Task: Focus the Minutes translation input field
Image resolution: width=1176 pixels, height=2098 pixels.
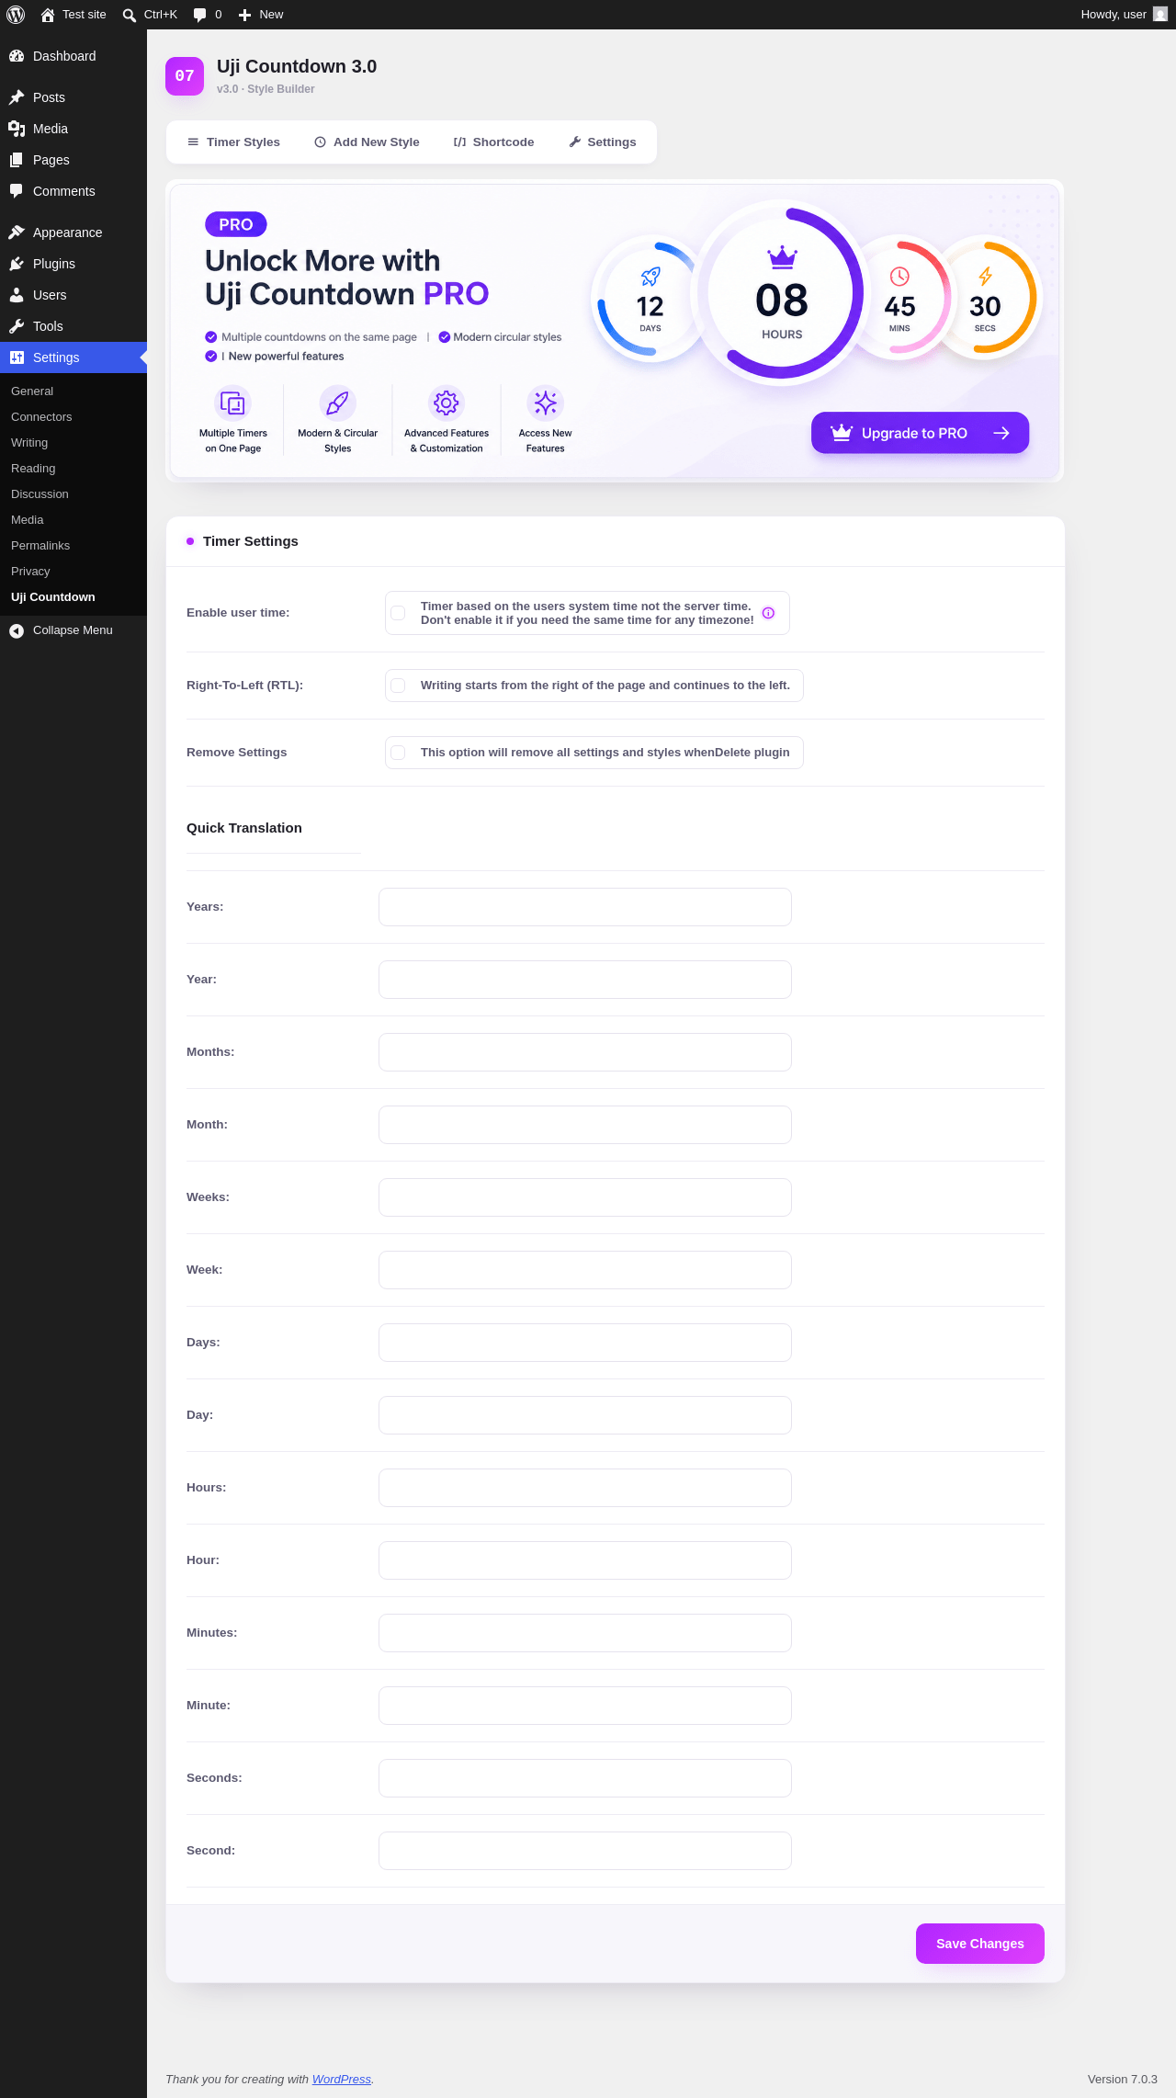Action: coord(585,1633)
